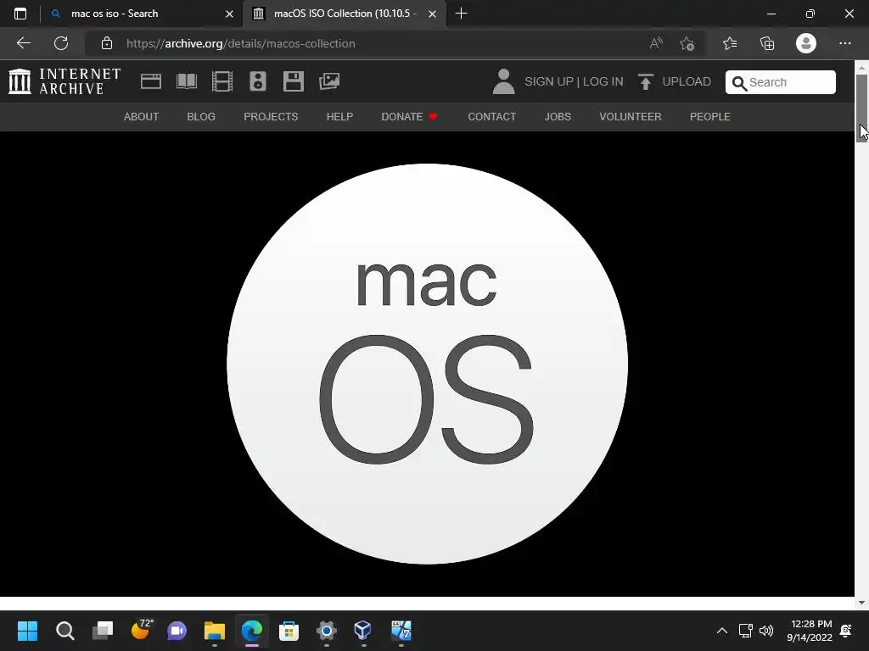Reload the page with the refresh icon

click(x=61, y=43)
